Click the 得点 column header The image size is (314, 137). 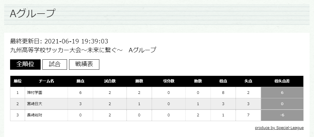(x=223, y=81)
